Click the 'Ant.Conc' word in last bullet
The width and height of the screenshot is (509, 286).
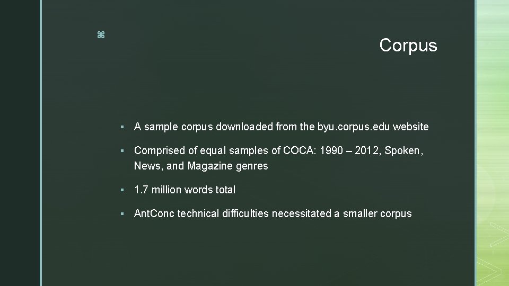pyautogui.click(x=154, y=213)
